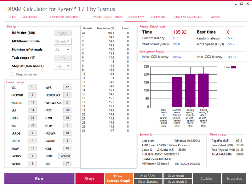The height and width of the screenshot is (189, 252).
Task: Go to the Power Supply System tab
Action: (108, 17)
